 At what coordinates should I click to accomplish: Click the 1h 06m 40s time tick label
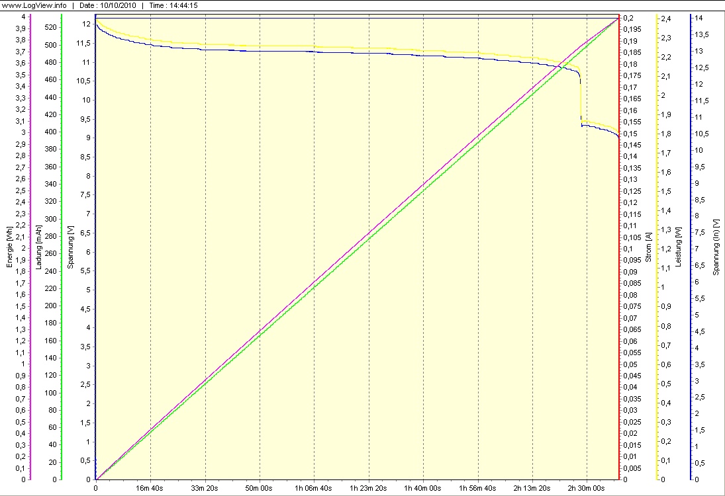pos(313,488)
